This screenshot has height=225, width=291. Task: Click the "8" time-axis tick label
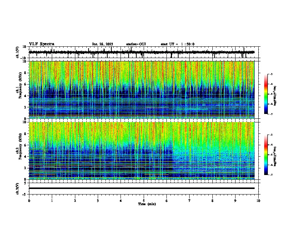click(212, 201)
